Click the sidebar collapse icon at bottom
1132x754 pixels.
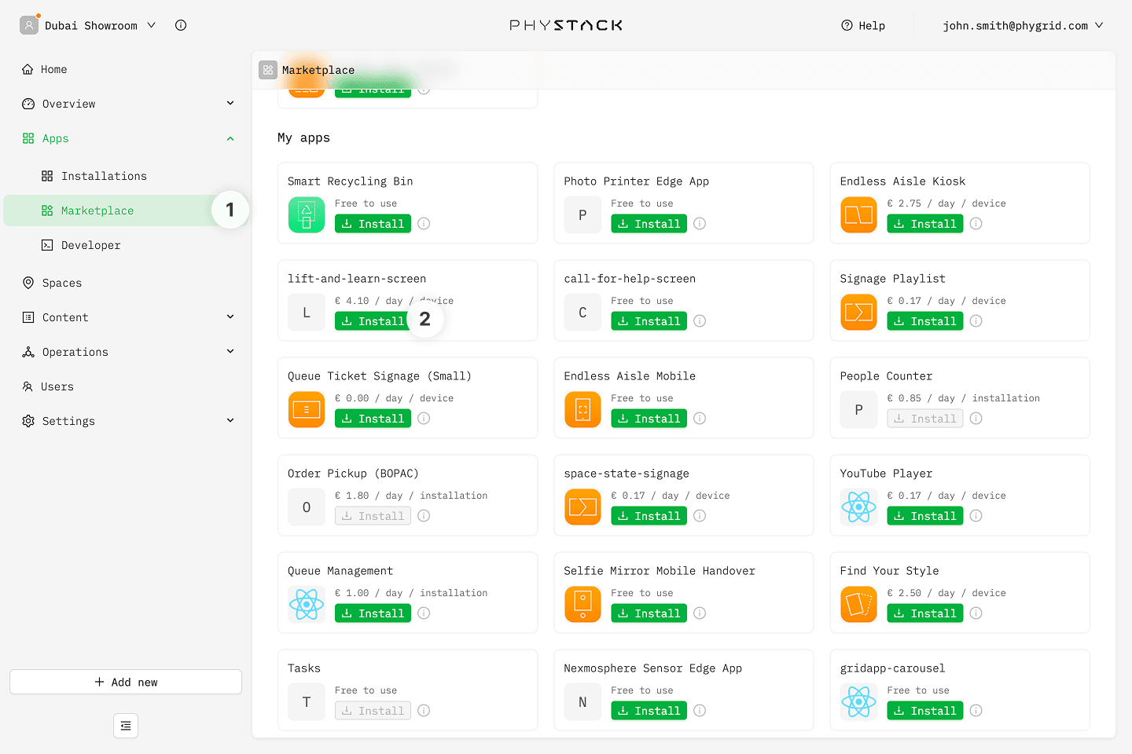point(126,726)
